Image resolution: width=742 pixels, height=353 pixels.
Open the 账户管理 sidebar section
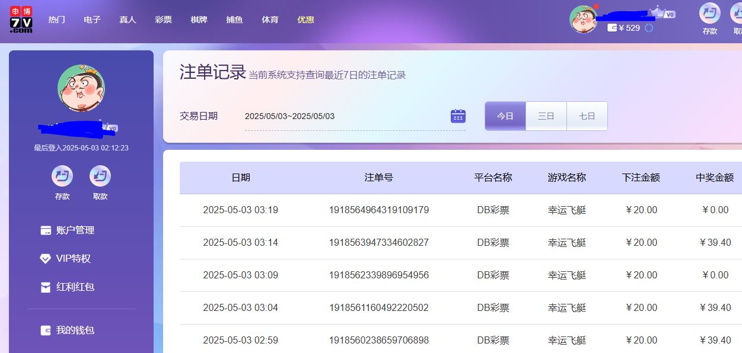75,230
